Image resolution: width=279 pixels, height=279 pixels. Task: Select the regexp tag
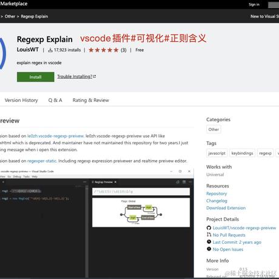click(x=265, y=153)
